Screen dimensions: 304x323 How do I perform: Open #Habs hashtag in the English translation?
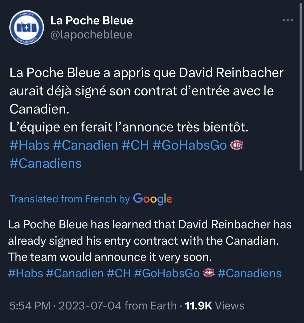tap(25, 273)
